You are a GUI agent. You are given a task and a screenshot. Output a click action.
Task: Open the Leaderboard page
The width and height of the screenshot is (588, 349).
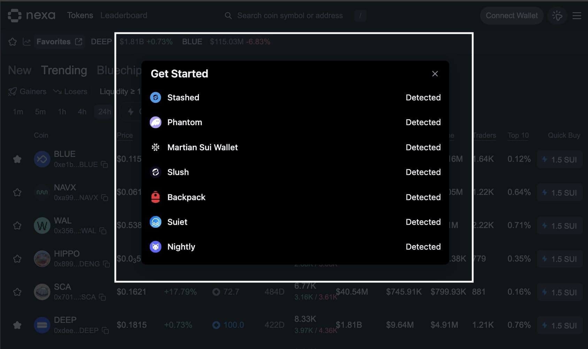[x=124, y=15]
